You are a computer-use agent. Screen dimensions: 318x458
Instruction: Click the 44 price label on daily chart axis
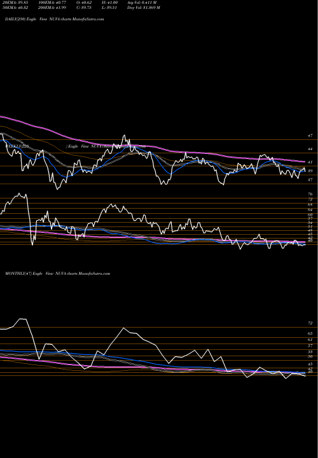(x=310, y=149)
